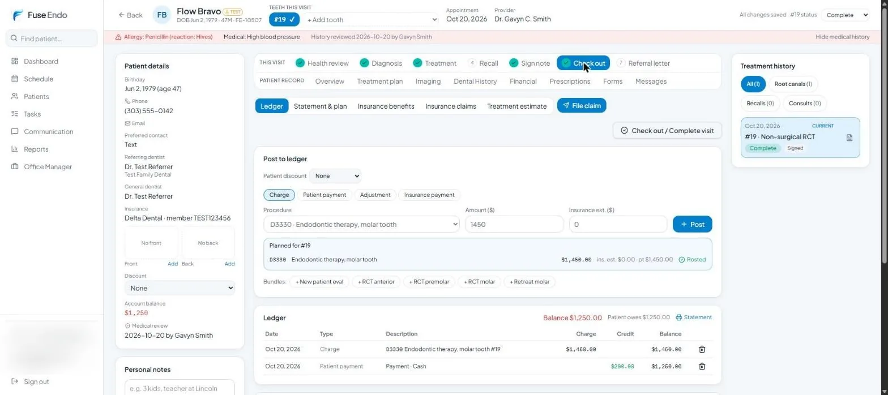Switch to Treatment plan tab

[380, 81]
